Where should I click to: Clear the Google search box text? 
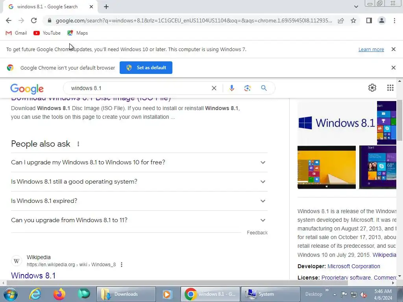click(214, 88)
